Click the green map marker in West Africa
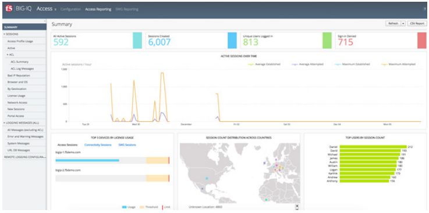429x213 pixels. [266, 200]
